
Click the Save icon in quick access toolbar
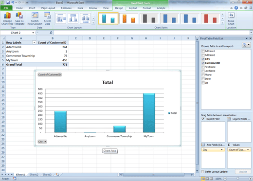8,2
